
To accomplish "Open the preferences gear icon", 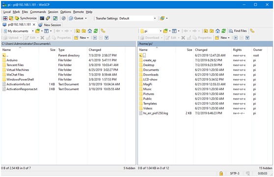I will click(64, 18).
